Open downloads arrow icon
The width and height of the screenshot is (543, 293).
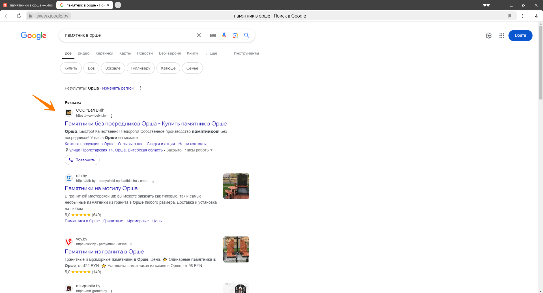[536, 16]
